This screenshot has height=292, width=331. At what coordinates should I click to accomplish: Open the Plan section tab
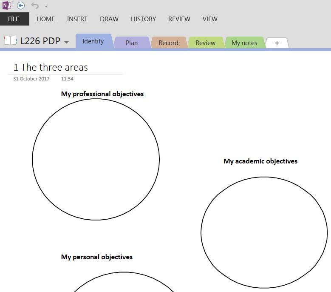(132, 43)
